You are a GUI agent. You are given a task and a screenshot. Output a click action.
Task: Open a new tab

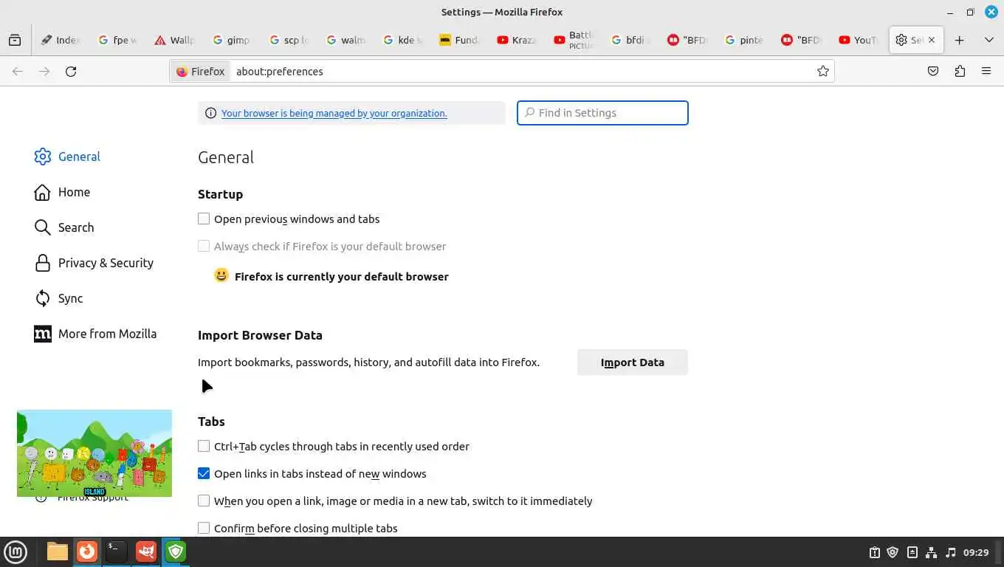click(x=959, y=41)
